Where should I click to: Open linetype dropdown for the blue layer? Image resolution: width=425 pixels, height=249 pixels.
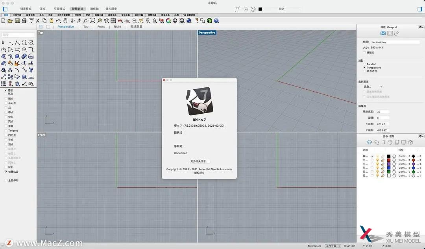click(x=404, y=168)
